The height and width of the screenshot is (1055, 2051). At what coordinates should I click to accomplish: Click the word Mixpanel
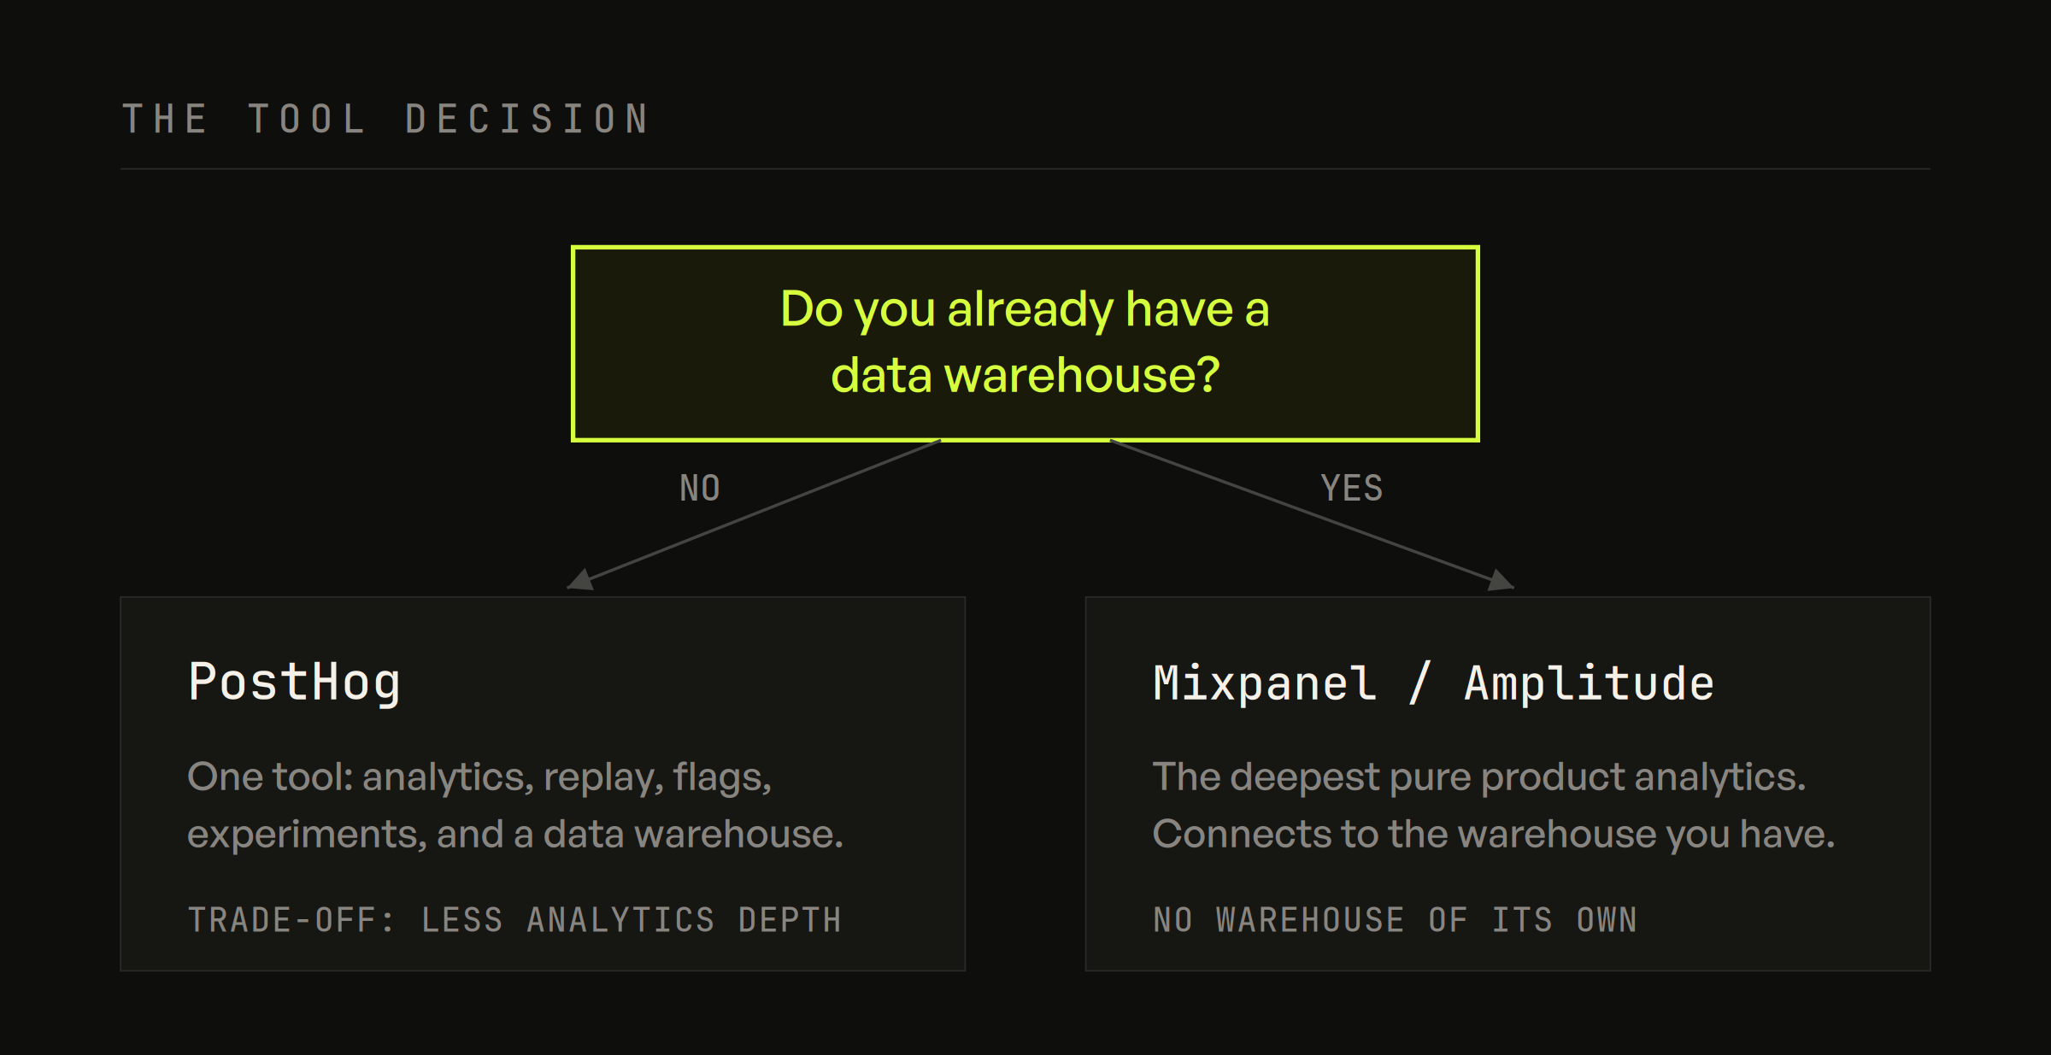(x=1265, y=683)
